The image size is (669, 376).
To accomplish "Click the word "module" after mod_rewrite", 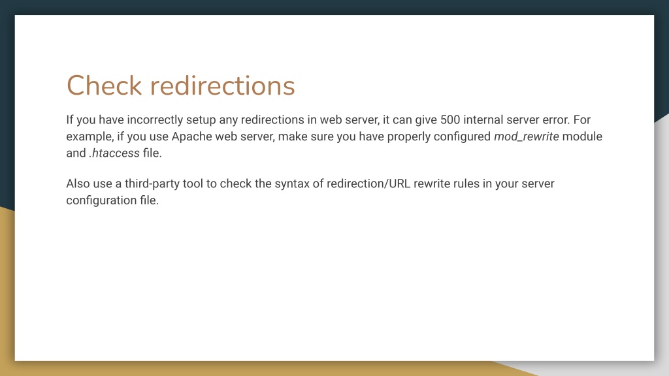I will pyautogui.click(x=582, y=136).
